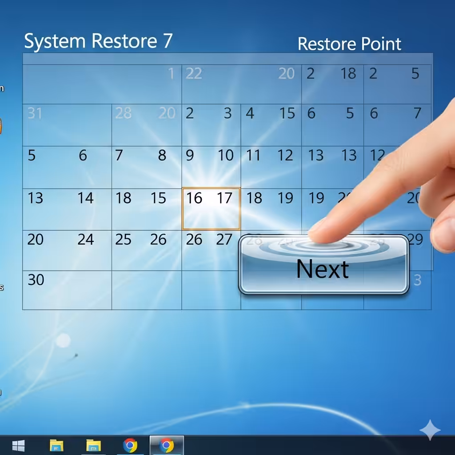Select calendar date 25
The image size is (455, 455).
point(124,239)
